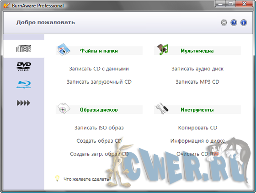This screenshot has height=193, width=256.
Task: Click the four-arrows more options tab
Action: [x=24, y=103]
